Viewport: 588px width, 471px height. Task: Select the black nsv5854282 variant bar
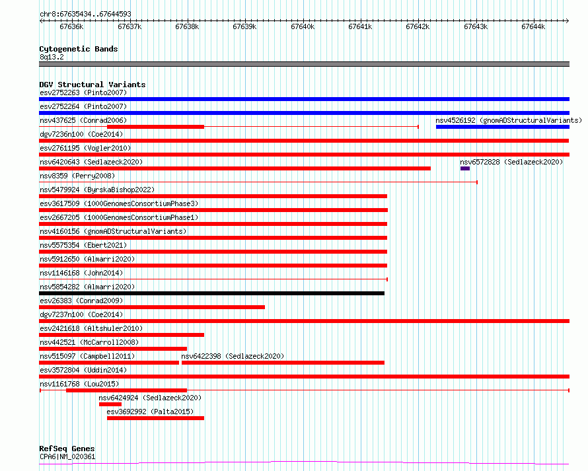211,293
